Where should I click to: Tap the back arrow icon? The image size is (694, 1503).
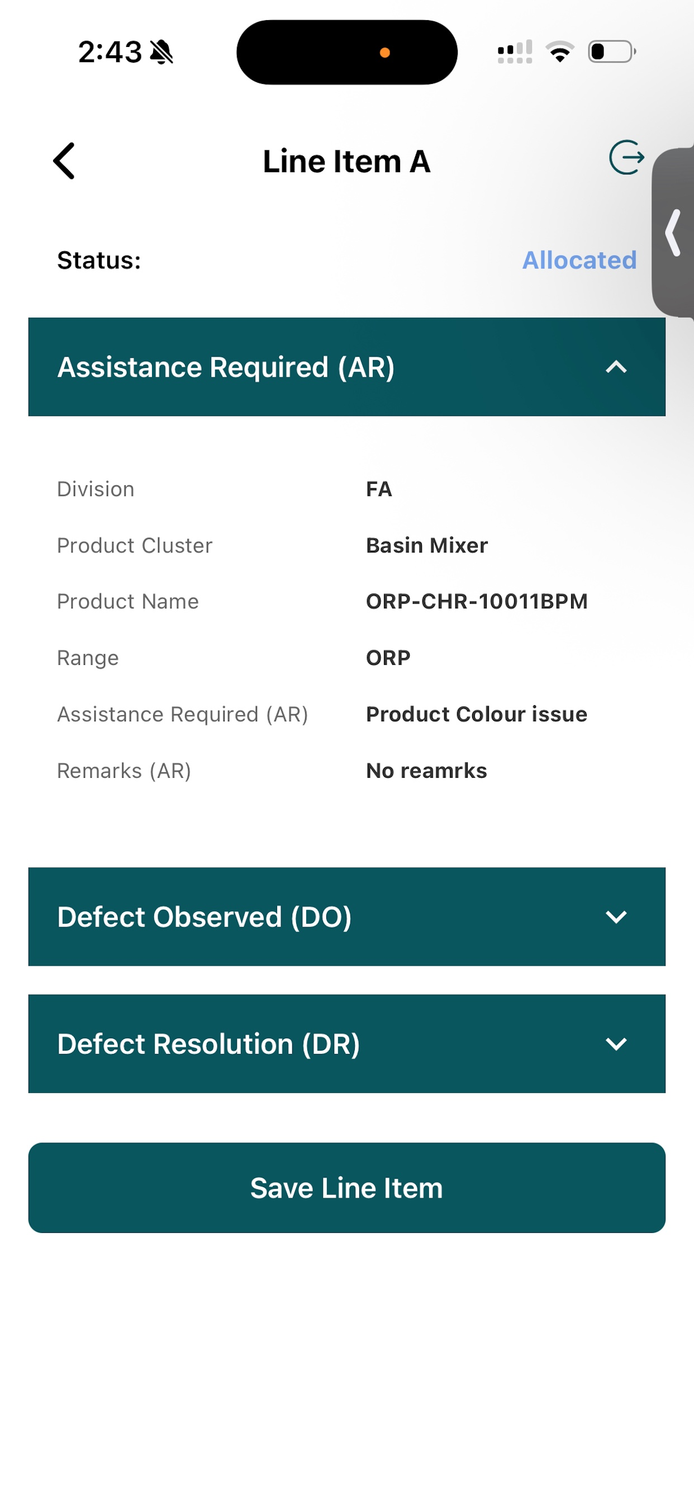coord(64,160)
